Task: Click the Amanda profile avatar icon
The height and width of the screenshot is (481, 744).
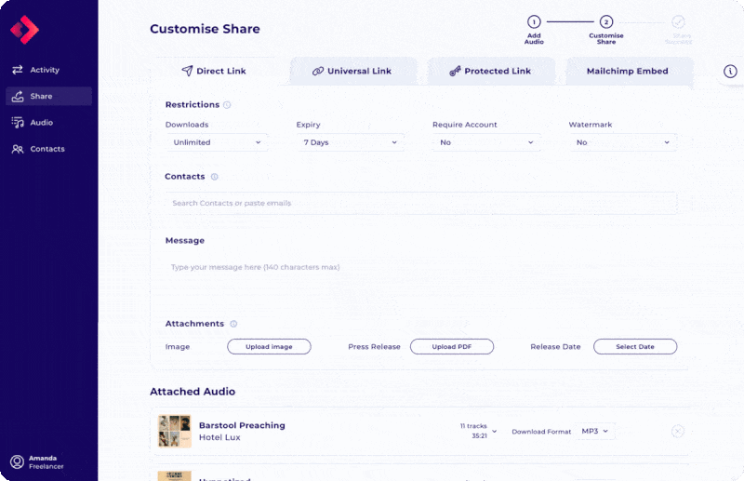Action: point(17,462)
